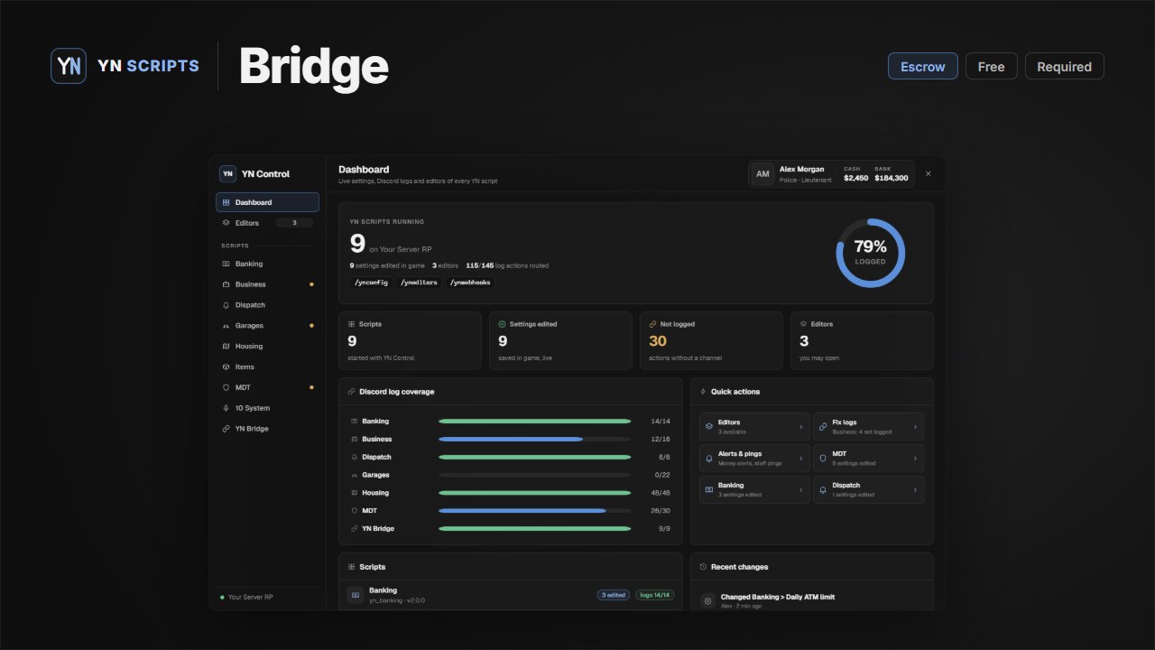Select Items in the scripts sidebar
Screen dimensions: 1155x650
tap(267, 367)
